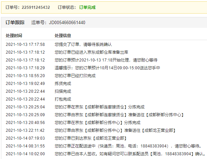The height and width of the screenshot is (159, 207).
Task: Click the 打包完成 entry
Action: (63, 99)
